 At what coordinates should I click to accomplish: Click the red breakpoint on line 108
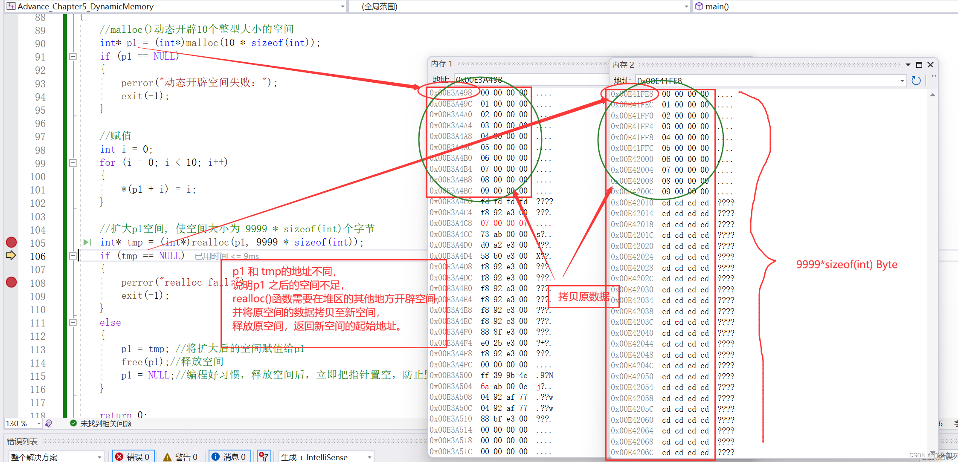(12, 282)
